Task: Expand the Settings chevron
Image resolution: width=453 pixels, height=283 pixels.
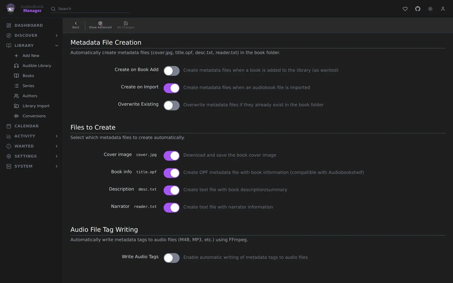Action: (x=57, y=156)
